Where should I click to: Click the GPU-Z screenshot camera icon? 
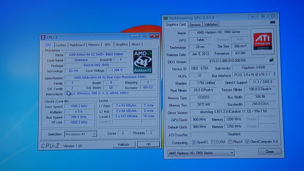pos(273,22)
